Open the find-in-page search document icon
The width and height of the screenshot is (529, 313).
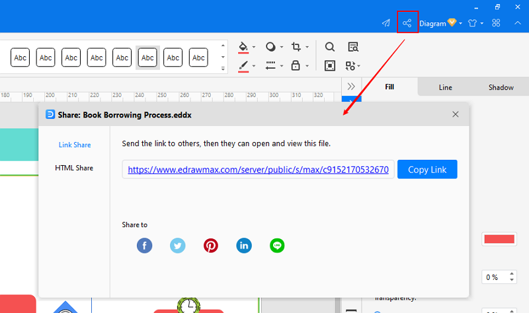(x=353, y=47)
